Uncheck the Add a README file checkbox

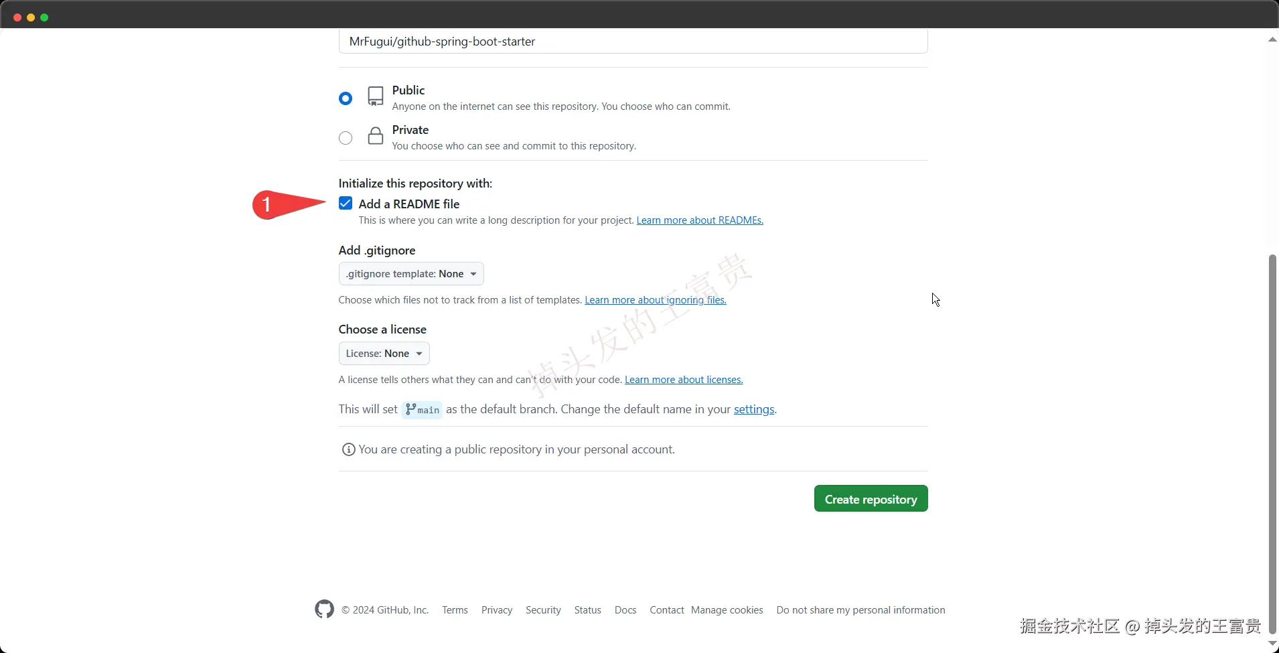pyautogui.click(x=346, y=204)
